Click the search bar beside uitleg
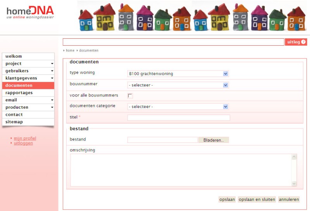310x211 pixels. pyautogui.click(x=173, y=42)
